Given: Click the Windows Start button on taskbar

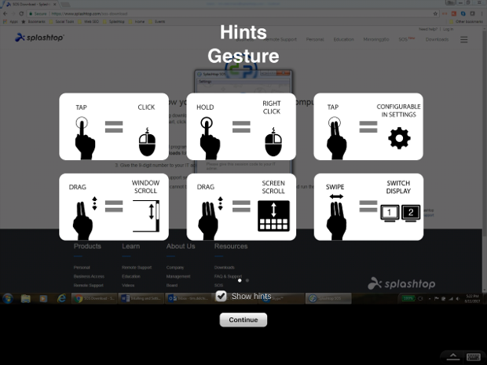Looking at the screenshot, I should tap(8, 299).
